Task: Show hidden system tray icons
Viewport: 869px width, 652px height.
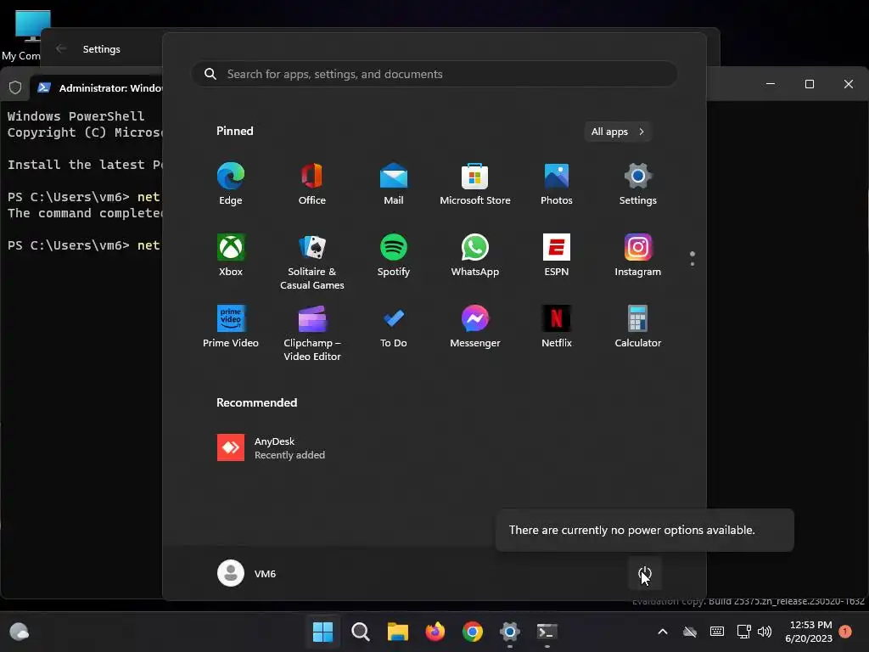Action: point(662,632)
